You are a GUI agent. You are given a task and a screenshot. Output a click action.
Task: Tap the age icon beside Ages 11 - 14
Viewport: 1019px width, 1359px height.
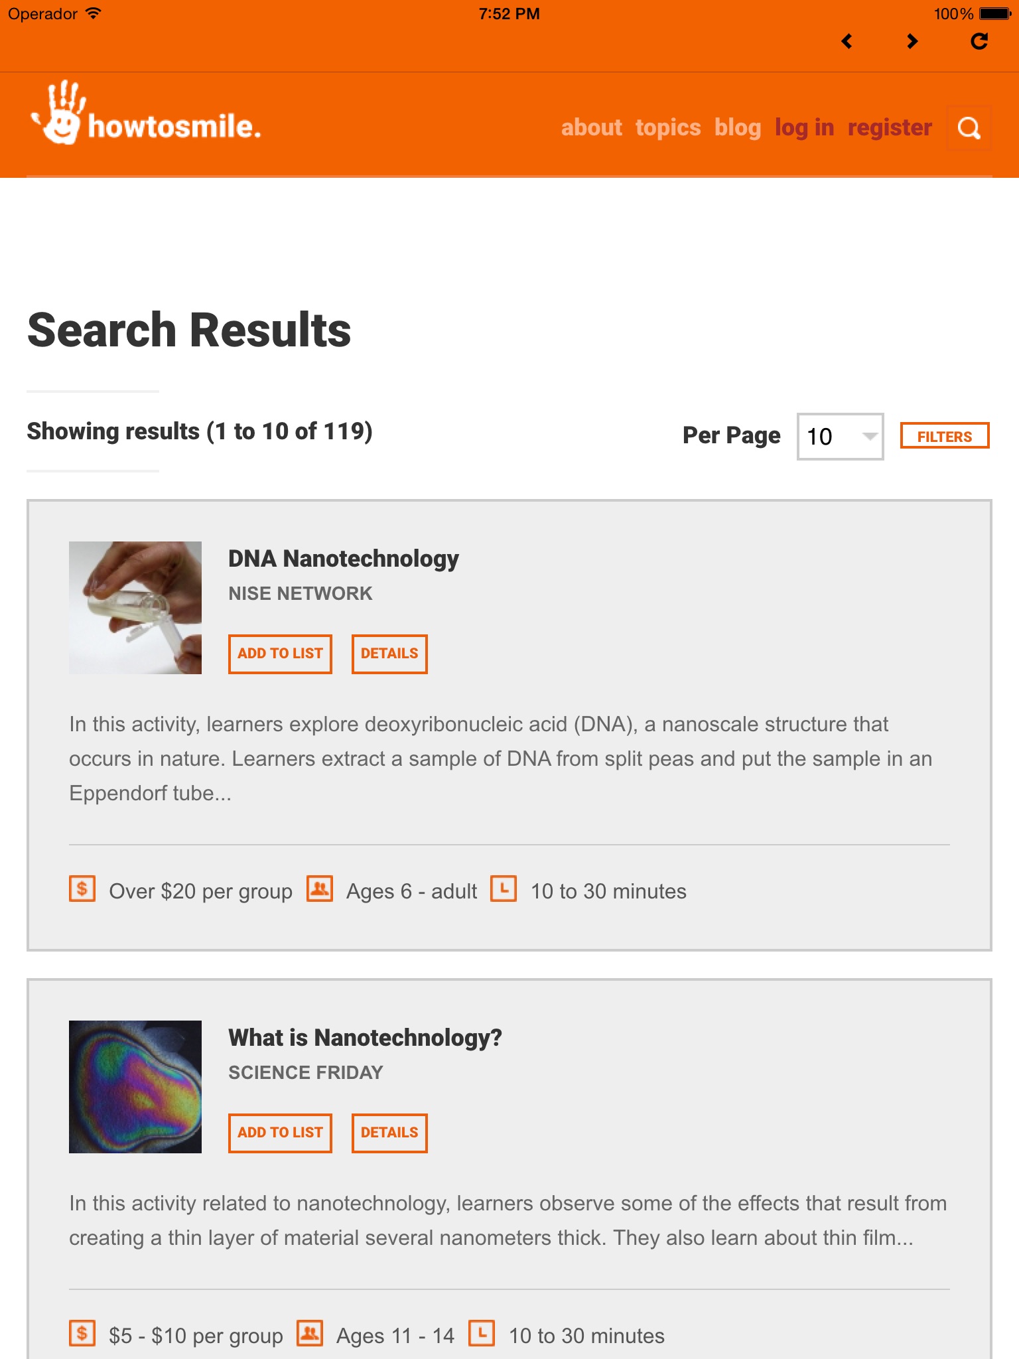(x=310, y=1334)
